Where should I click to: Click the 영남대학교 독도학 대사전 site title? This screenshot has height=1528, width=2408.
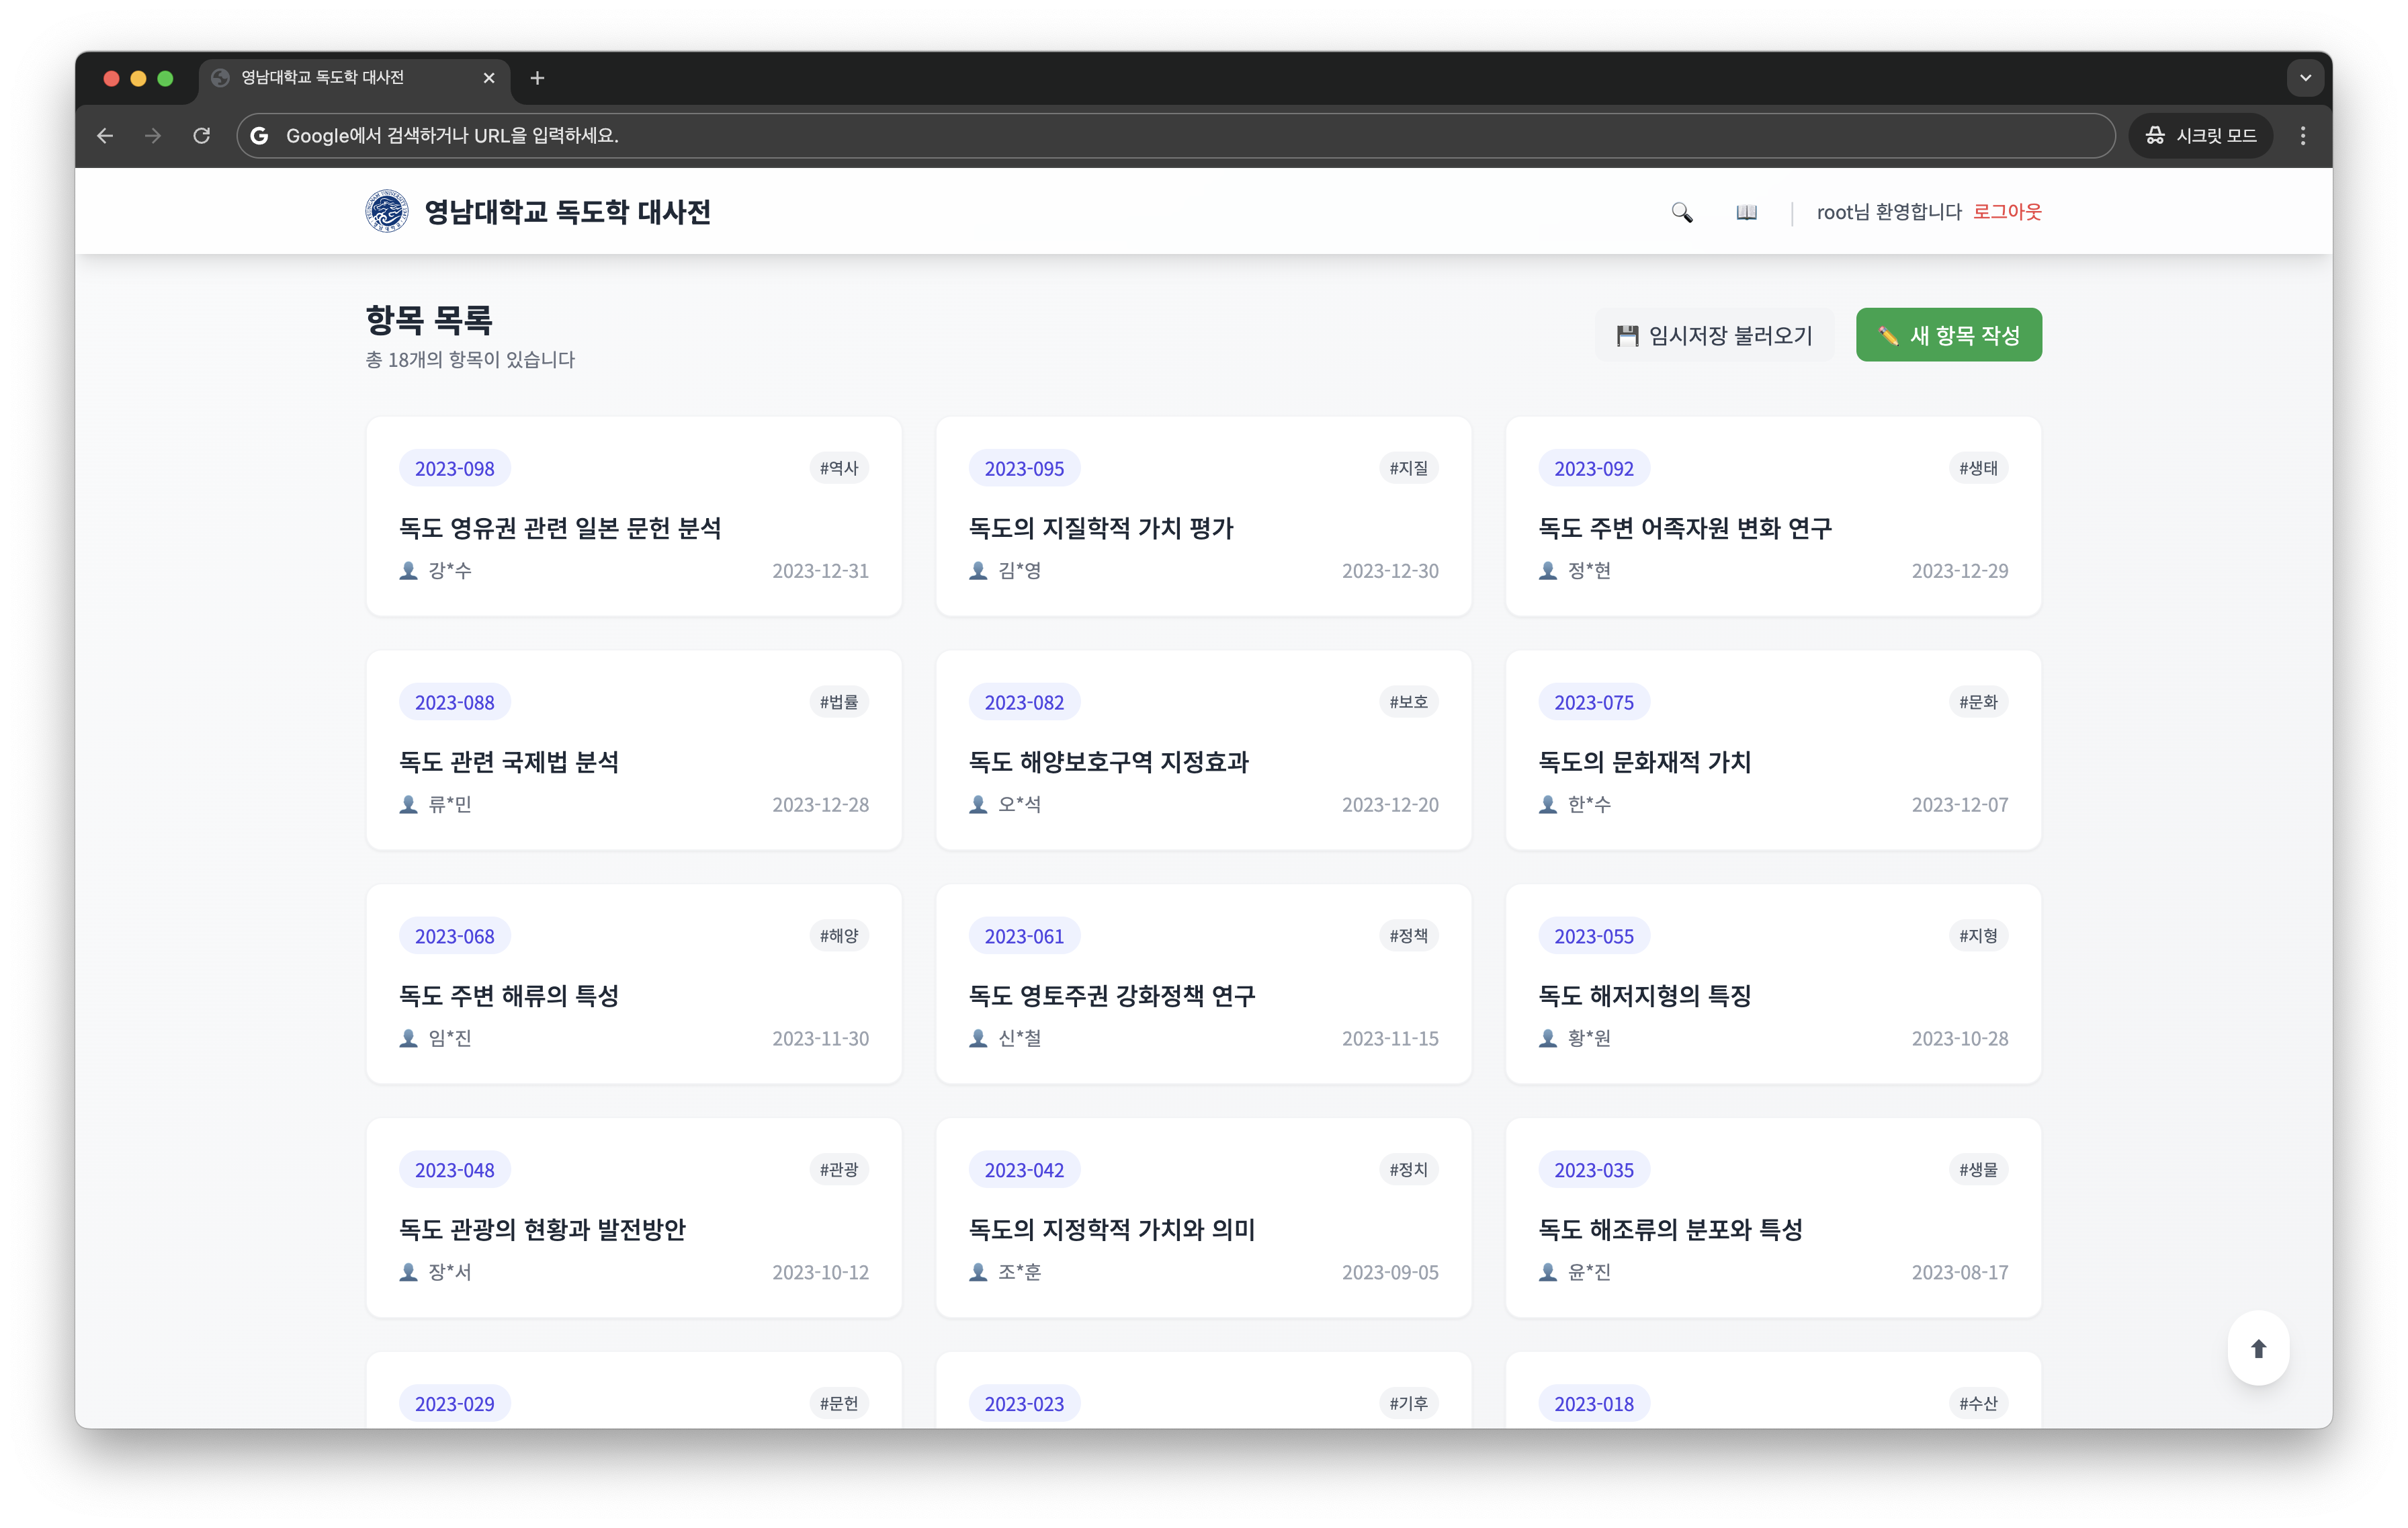point(567,212)
